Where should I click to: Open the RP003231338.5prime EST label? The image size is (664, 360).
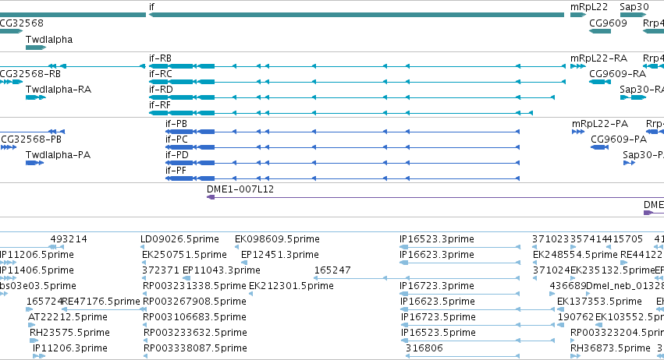click(x=194, y=286)
